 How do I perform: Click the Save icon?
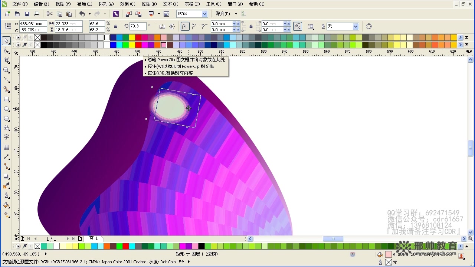click(x=27, y=13)
